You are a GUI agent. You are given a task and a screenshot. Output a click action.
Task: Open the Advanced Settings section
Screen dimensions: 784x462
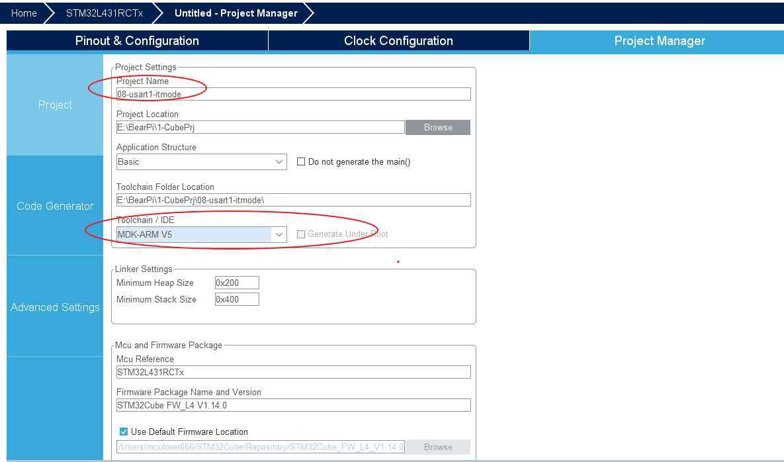[55, 307]
